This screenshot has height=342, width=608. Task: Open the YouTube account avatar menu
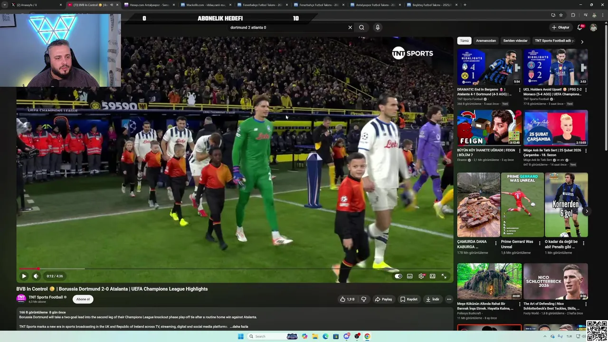point(593,28)
